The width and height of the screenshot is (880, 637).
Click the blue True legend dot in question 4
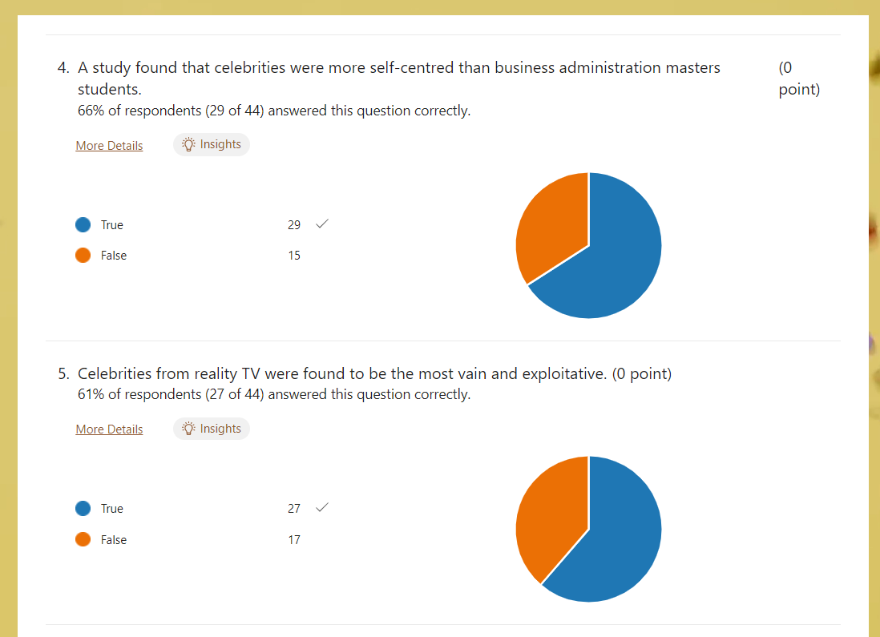(83, 225)
